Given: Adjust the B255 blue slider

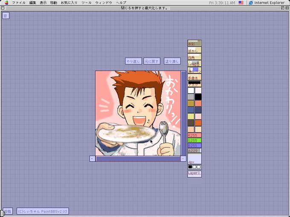Looking at the screenshot, I should pyautogui.click(x=194, y=146).
